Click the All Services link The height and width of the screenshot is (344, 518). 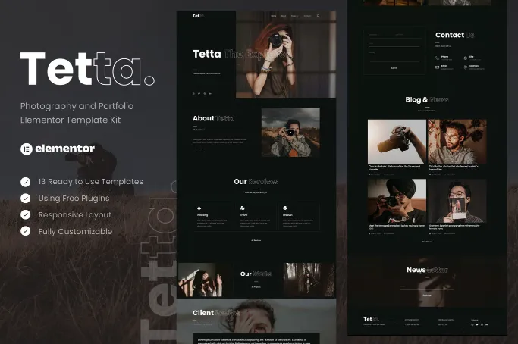[x=256, y=240]
